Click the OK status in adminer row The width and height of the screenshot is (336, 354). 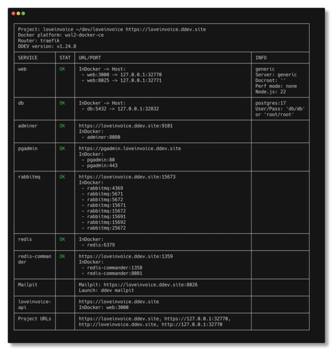point(62,126)
